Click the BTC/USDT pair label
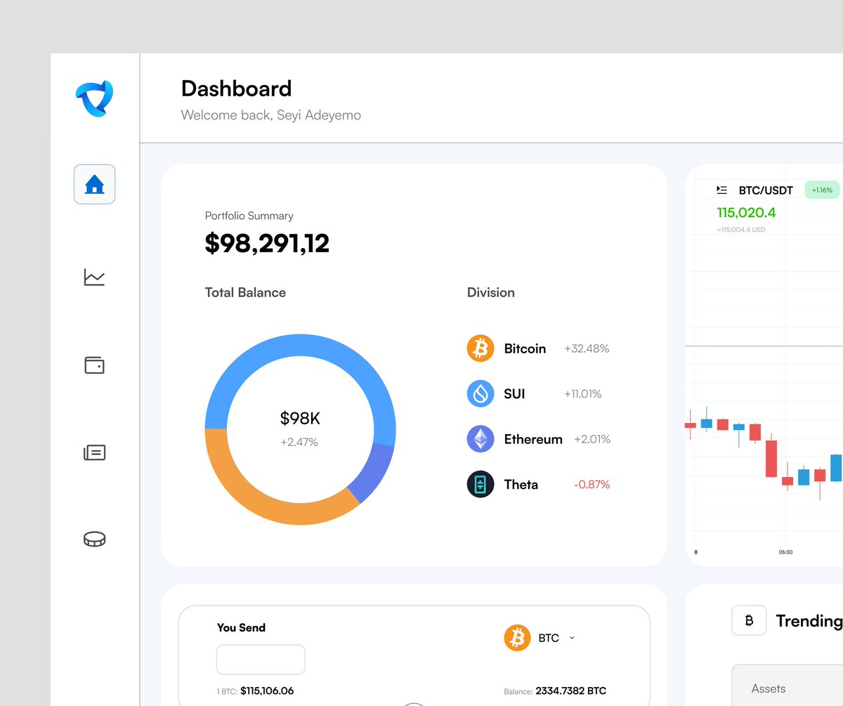This screenshot has width=843, height=706. (x=766, y=190)
